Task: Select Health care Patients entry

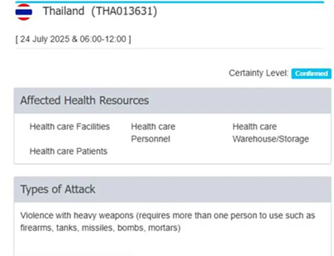Action: coord(69,151)
